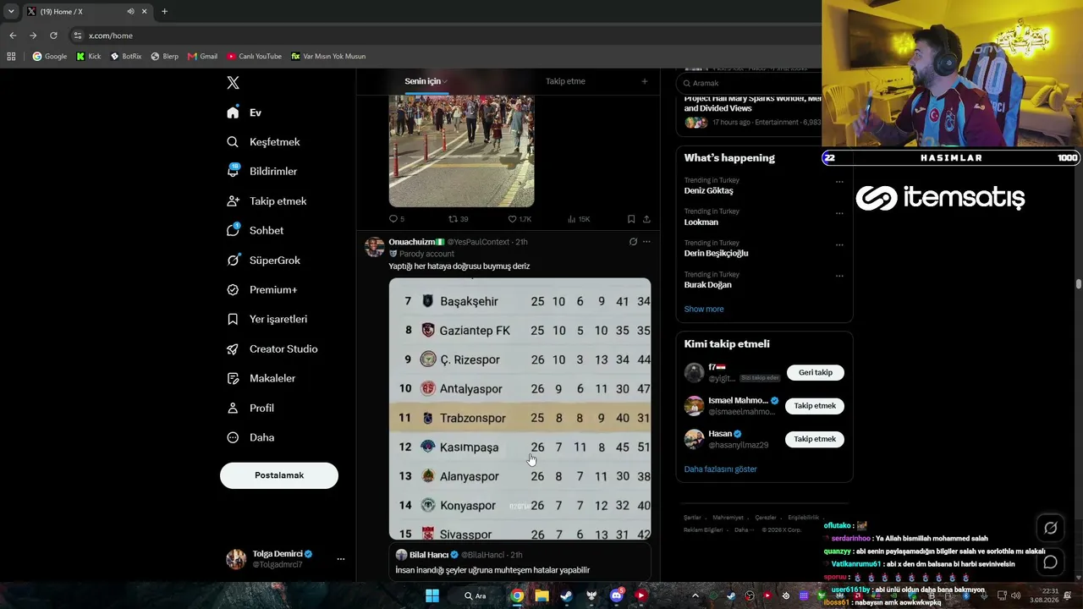The height and width of the screenshot is (609, 1083).
Task: Show hidden system tray icons
Action: tap(695, 595)
